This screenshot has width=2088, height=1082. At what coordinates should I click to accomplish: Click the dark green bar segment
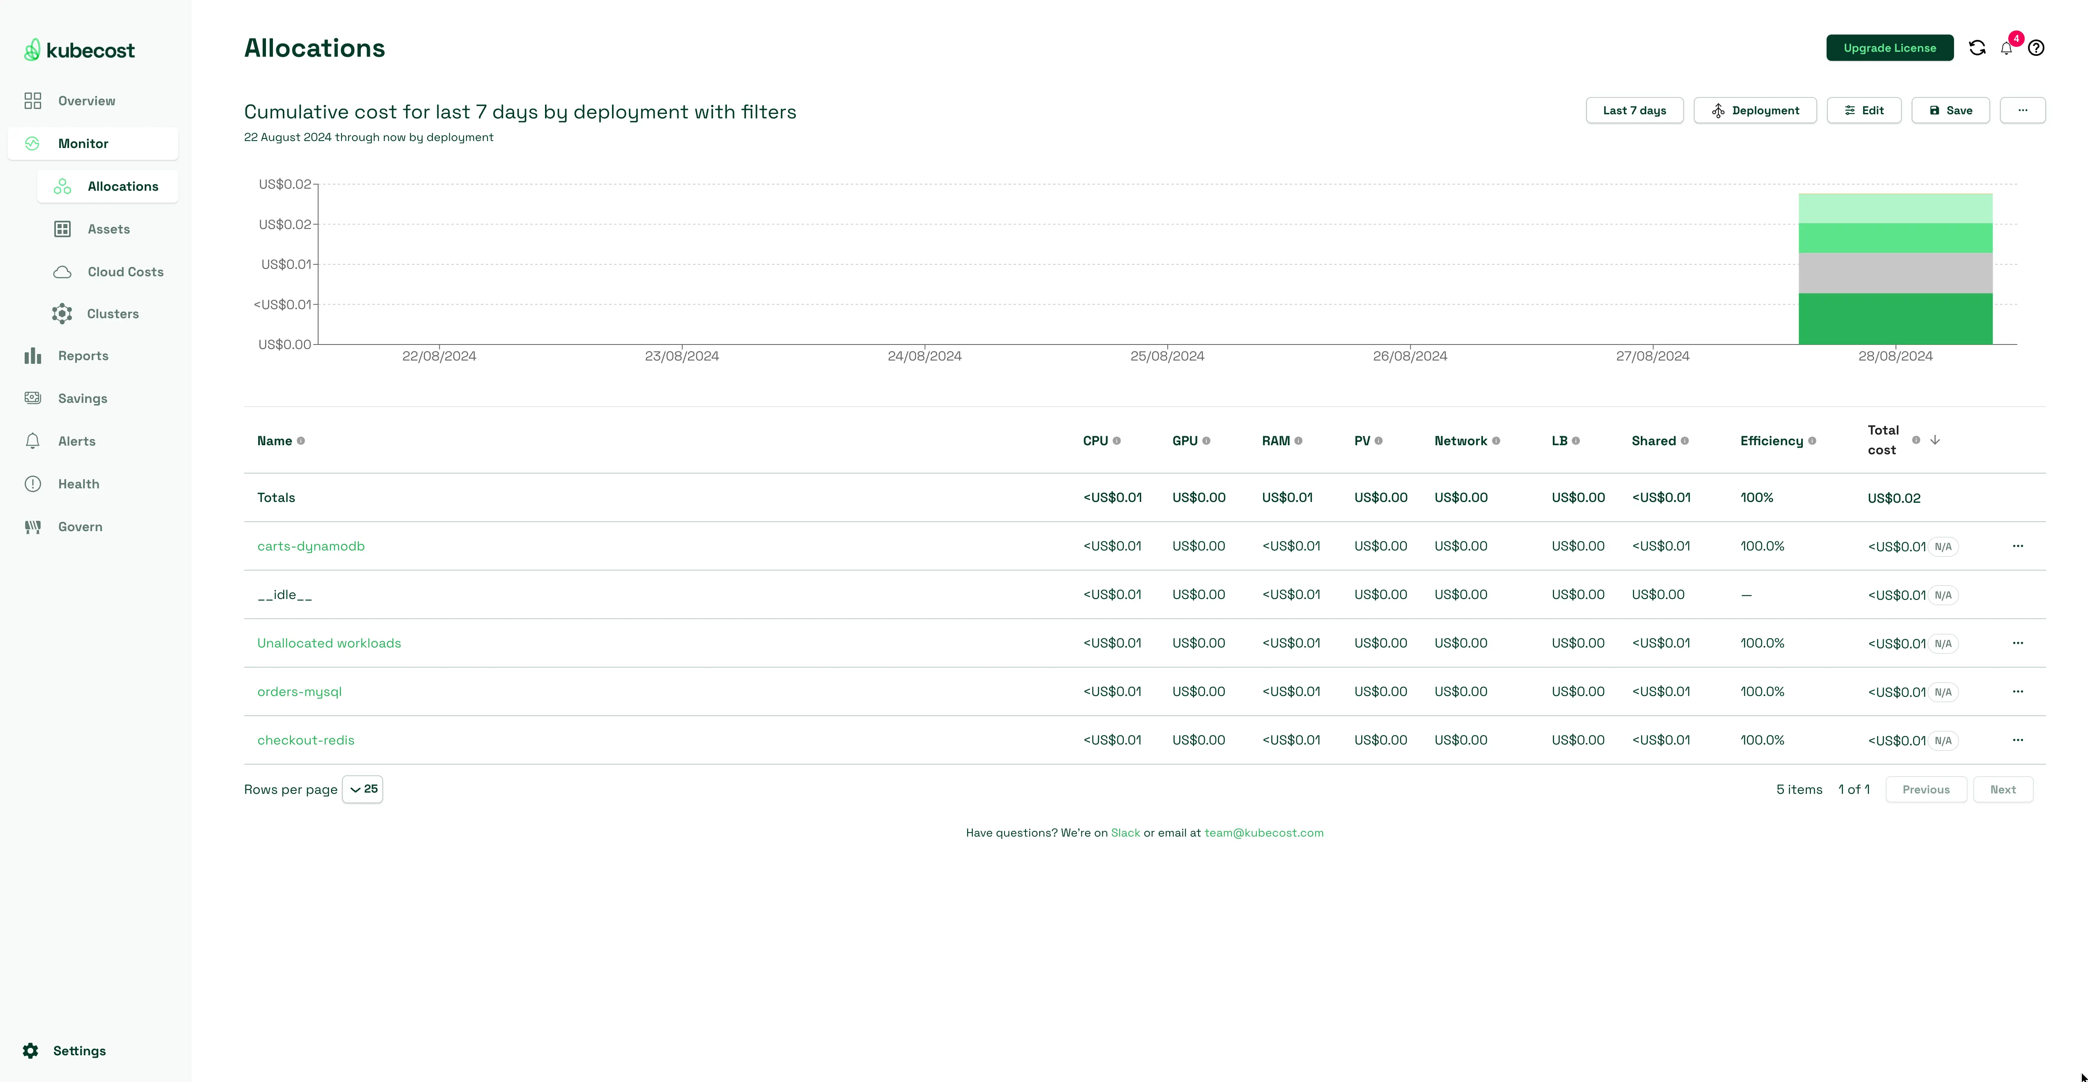[x=1895, y=319]
